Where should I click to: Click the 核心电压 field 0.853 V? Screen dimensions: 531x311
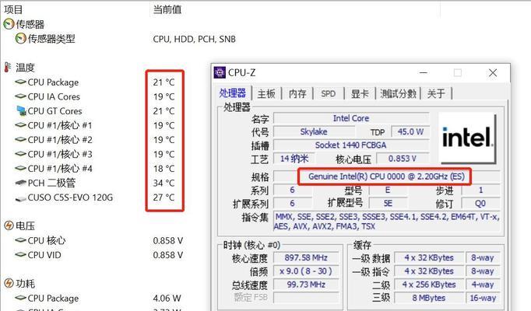point(403,158)
